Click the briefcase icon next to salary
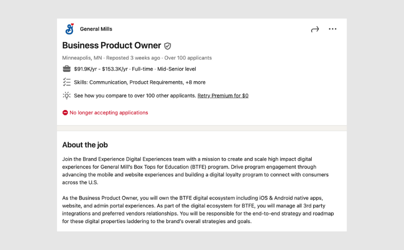This screenshot has width=404, height=250. tap(67, 69)
